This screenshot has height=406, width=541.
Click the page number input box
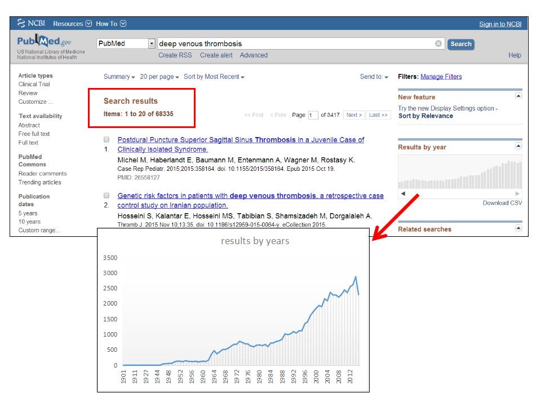[x=313, y=115]
